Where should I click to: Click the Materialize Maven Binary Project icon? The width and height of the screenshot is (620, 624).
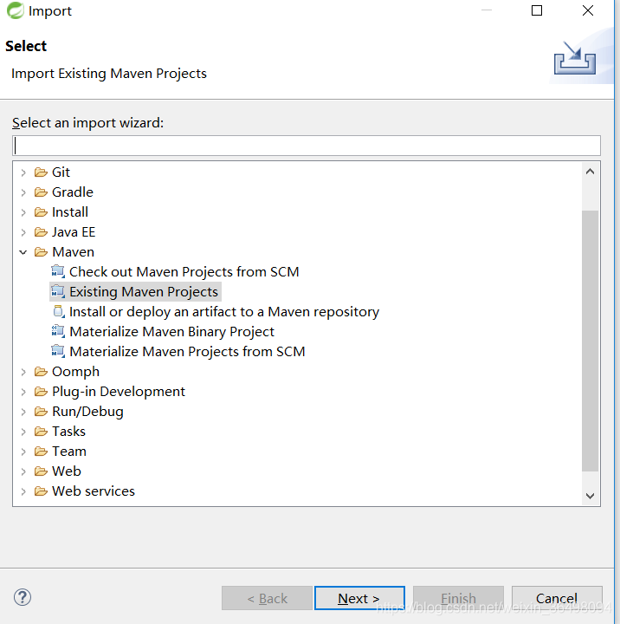tap(58, 331)
